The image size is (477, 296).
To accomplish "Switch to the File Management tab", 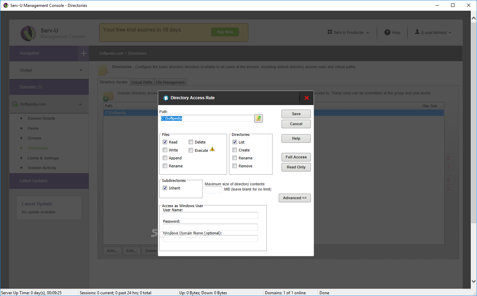I will [170, 82].
